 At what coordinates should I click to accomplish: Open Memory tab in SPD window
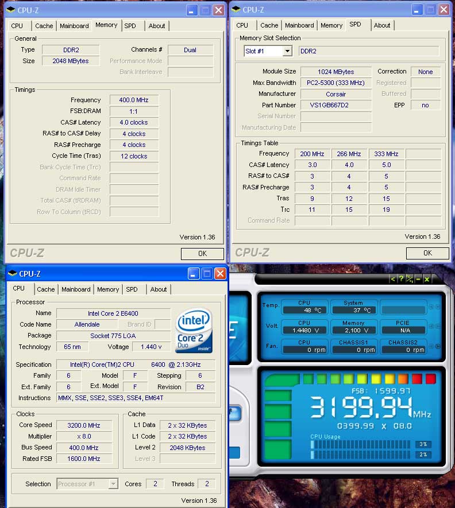click(x=331, y=25)
